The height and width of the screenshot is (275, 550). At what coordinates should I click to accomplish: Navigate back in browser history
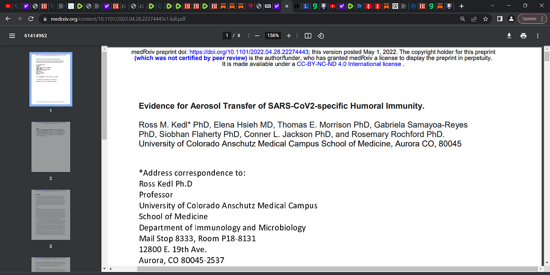(8, 19)
